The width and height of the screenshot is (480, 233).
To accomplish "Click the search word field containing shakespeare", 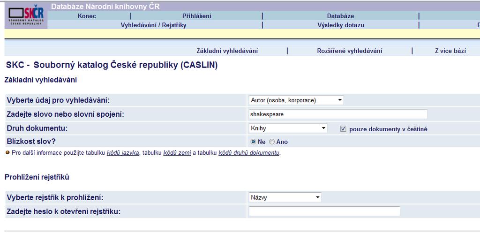I will point(338,114).
